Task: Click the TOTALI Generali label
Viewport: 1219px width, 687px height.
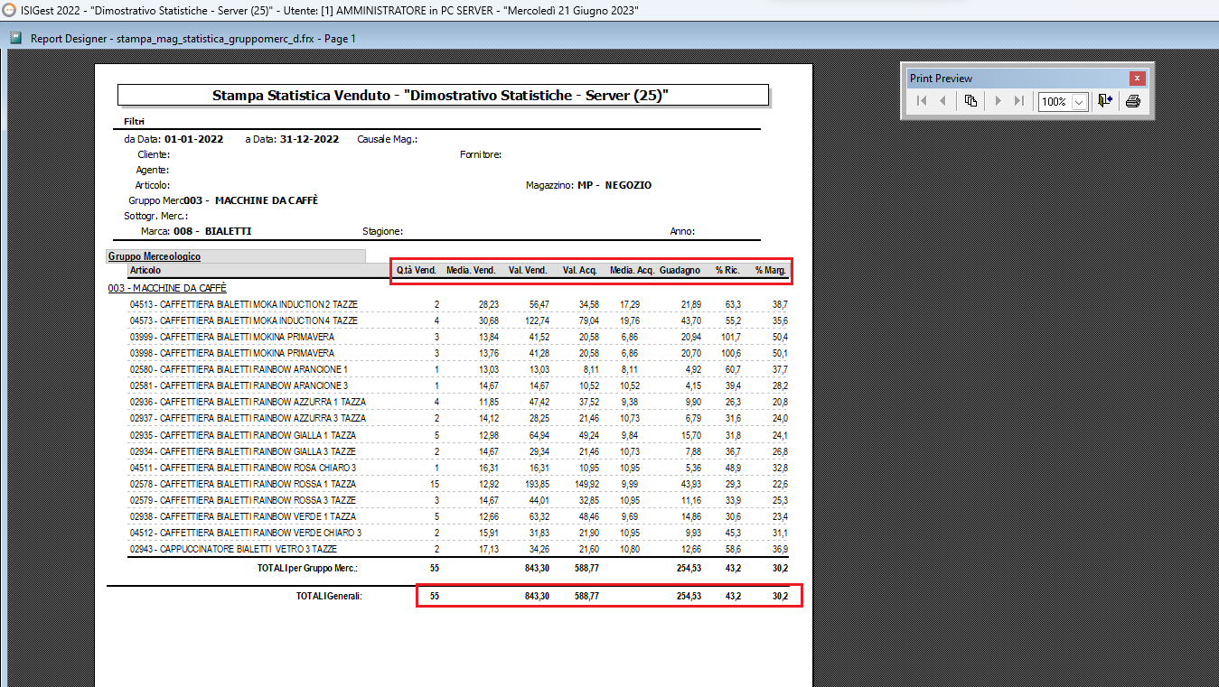Action: [329, 597]
